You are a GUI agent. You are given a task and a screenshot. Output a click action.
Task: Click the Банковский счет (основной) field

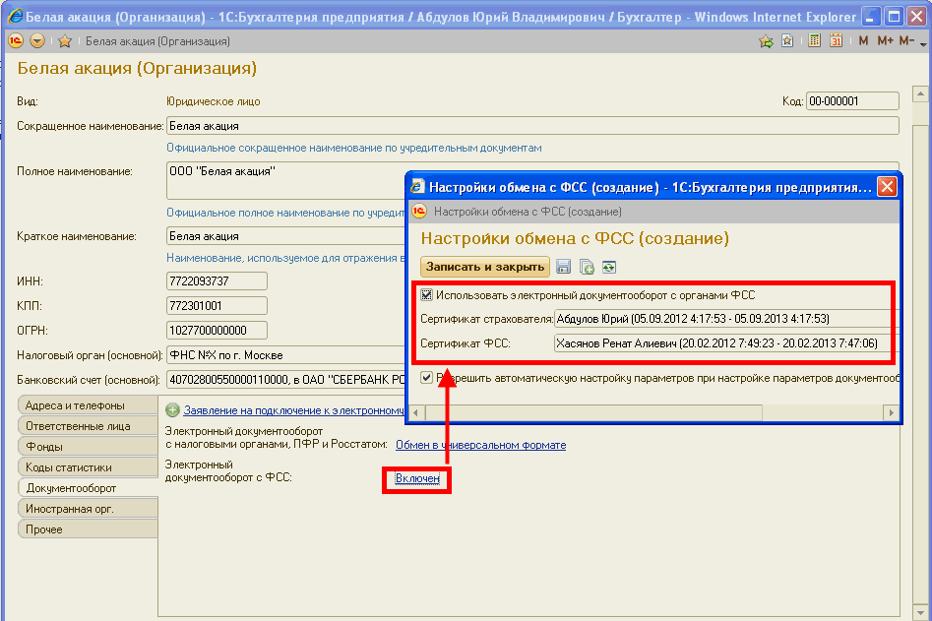285,379
